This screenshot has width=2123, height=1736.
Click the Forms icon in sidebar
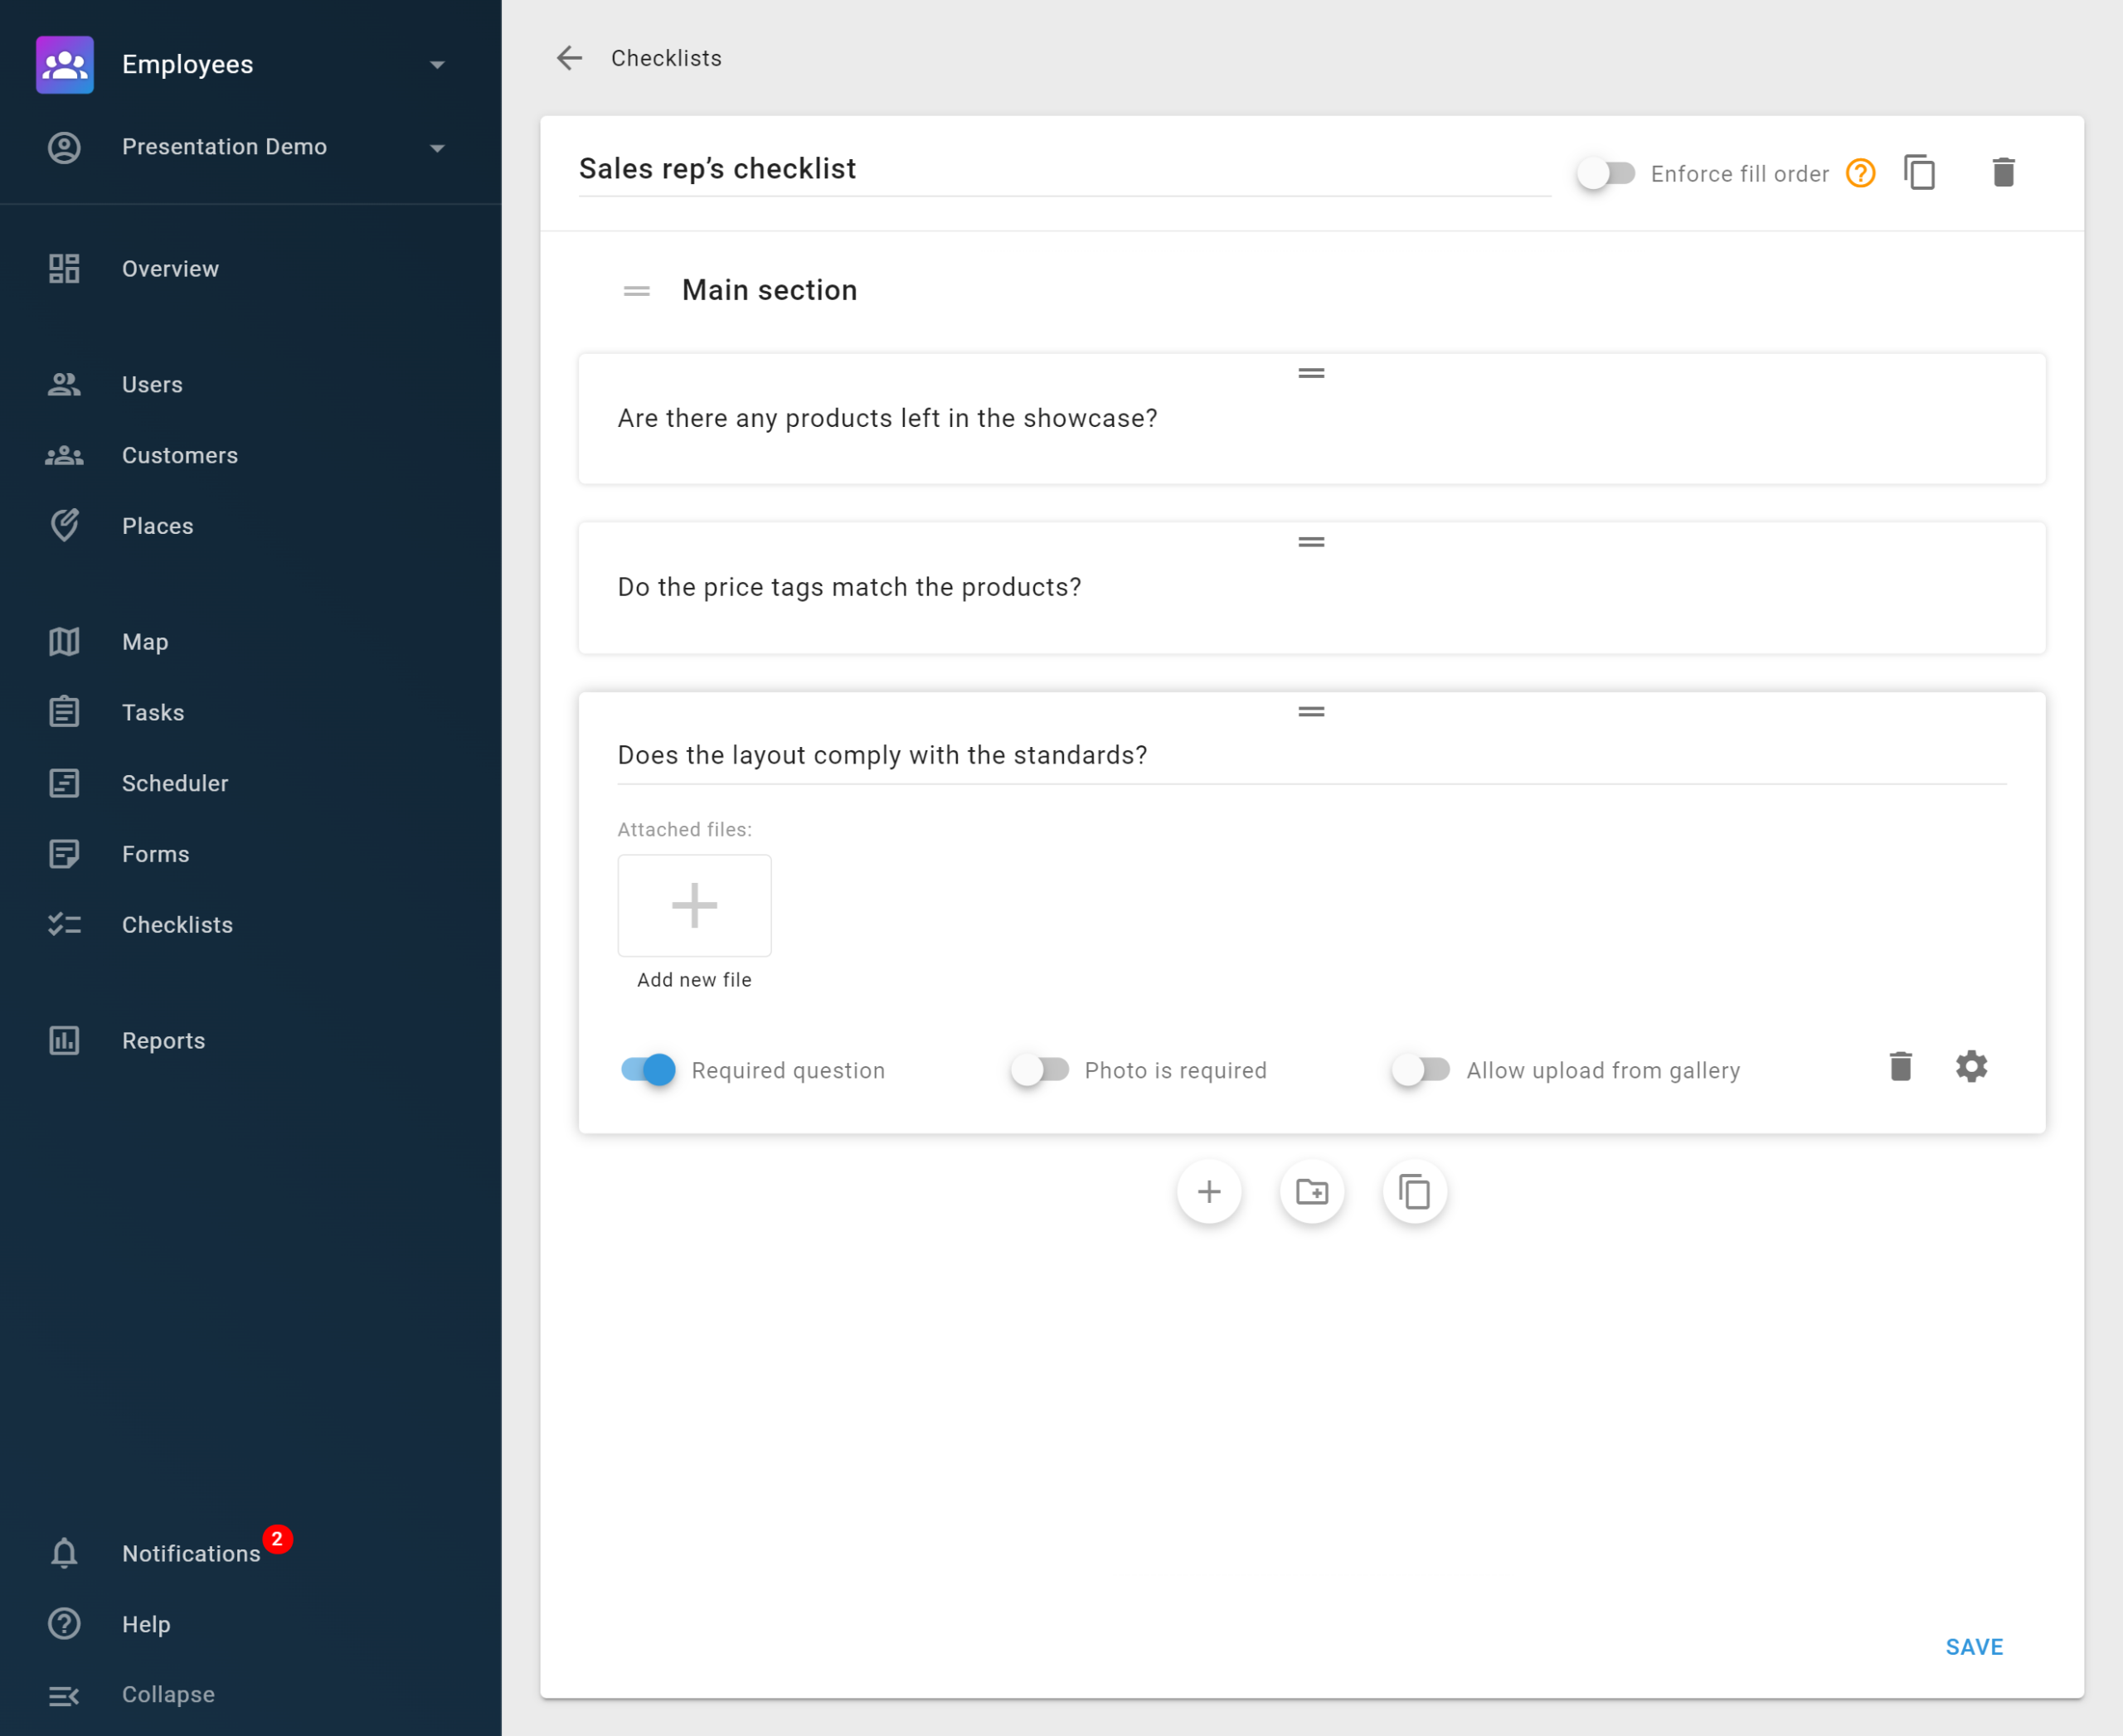point(66,853)
